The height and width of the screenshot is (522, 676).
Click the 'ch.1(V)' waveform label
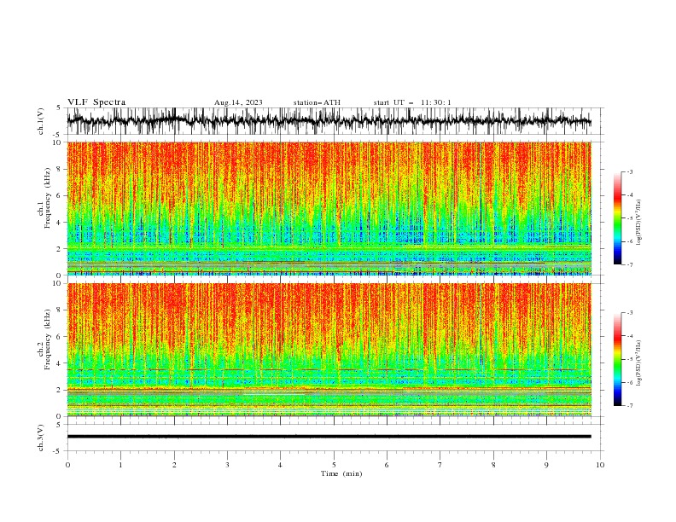(x=41, y=121)
